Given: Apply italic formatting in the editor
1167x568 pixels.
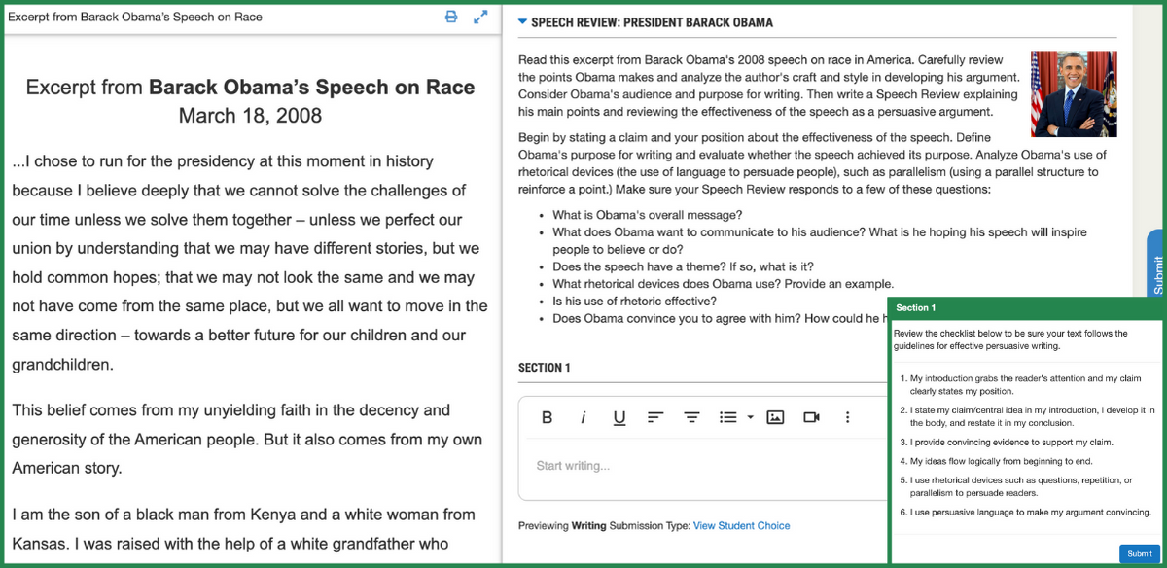Looking at the screenshot, I should (583, 417).
